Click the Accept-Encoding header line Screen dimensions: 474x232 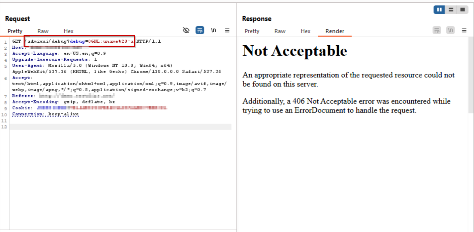(x=64, y=102)
